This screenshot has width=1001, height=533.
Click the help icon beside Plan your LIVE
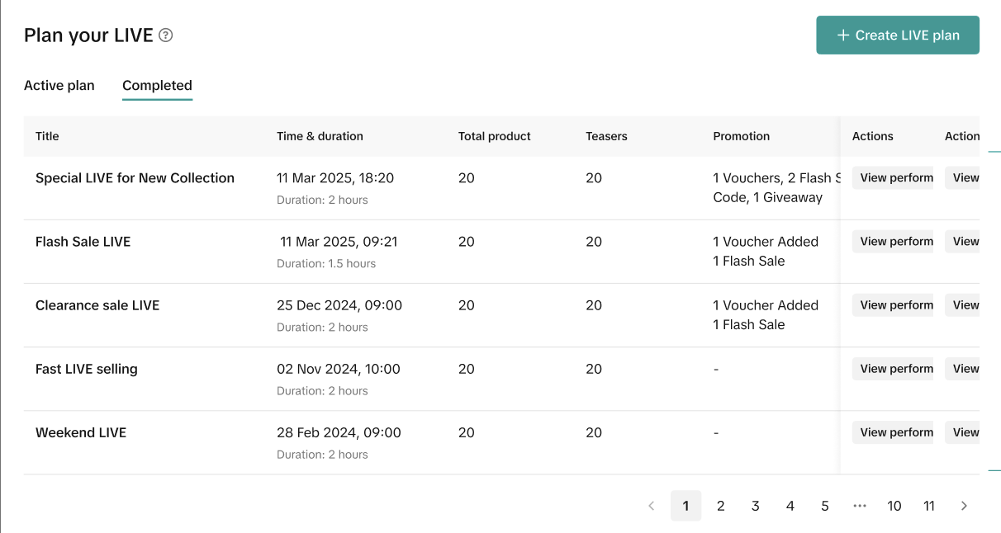(166, 35)
